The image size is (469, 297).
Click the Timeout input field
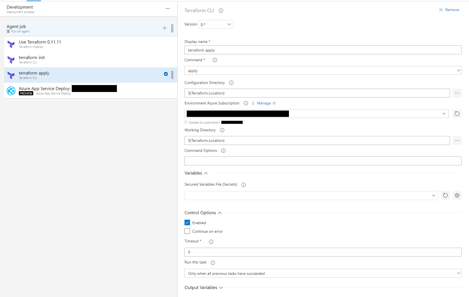click(323, 252)
